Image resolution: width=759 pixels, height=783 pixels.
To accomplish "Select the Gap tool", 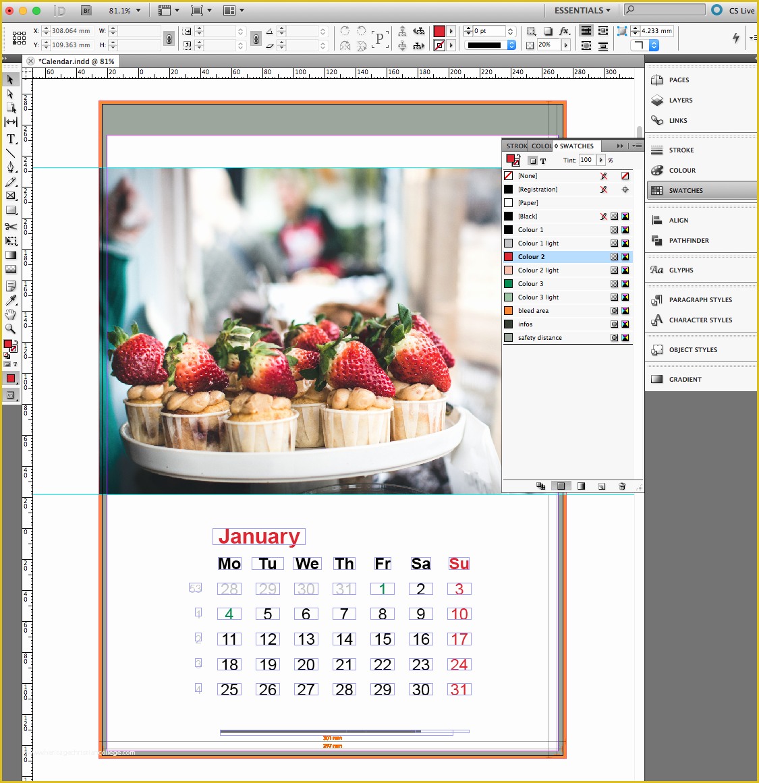I will 11,122.
